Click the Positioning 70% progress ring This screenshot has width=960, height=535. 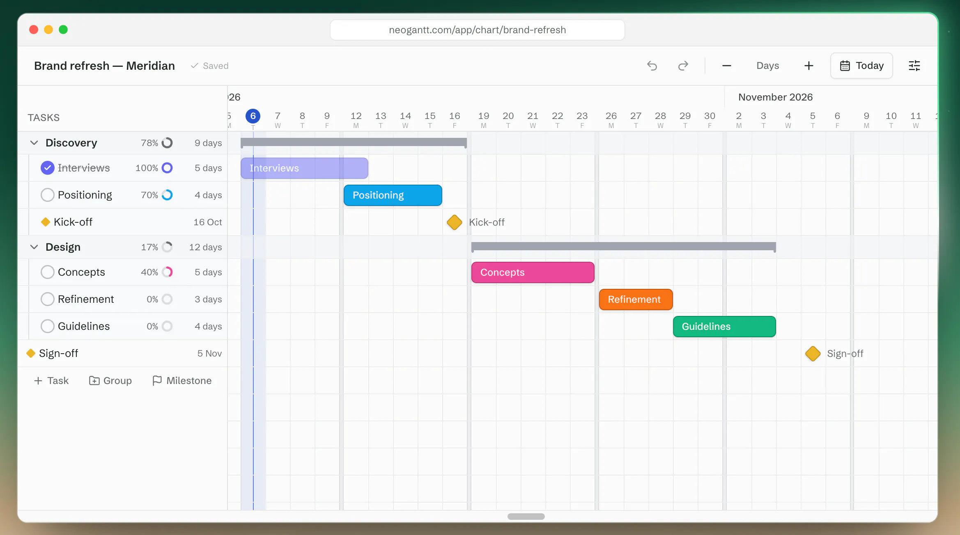(167, 195)
